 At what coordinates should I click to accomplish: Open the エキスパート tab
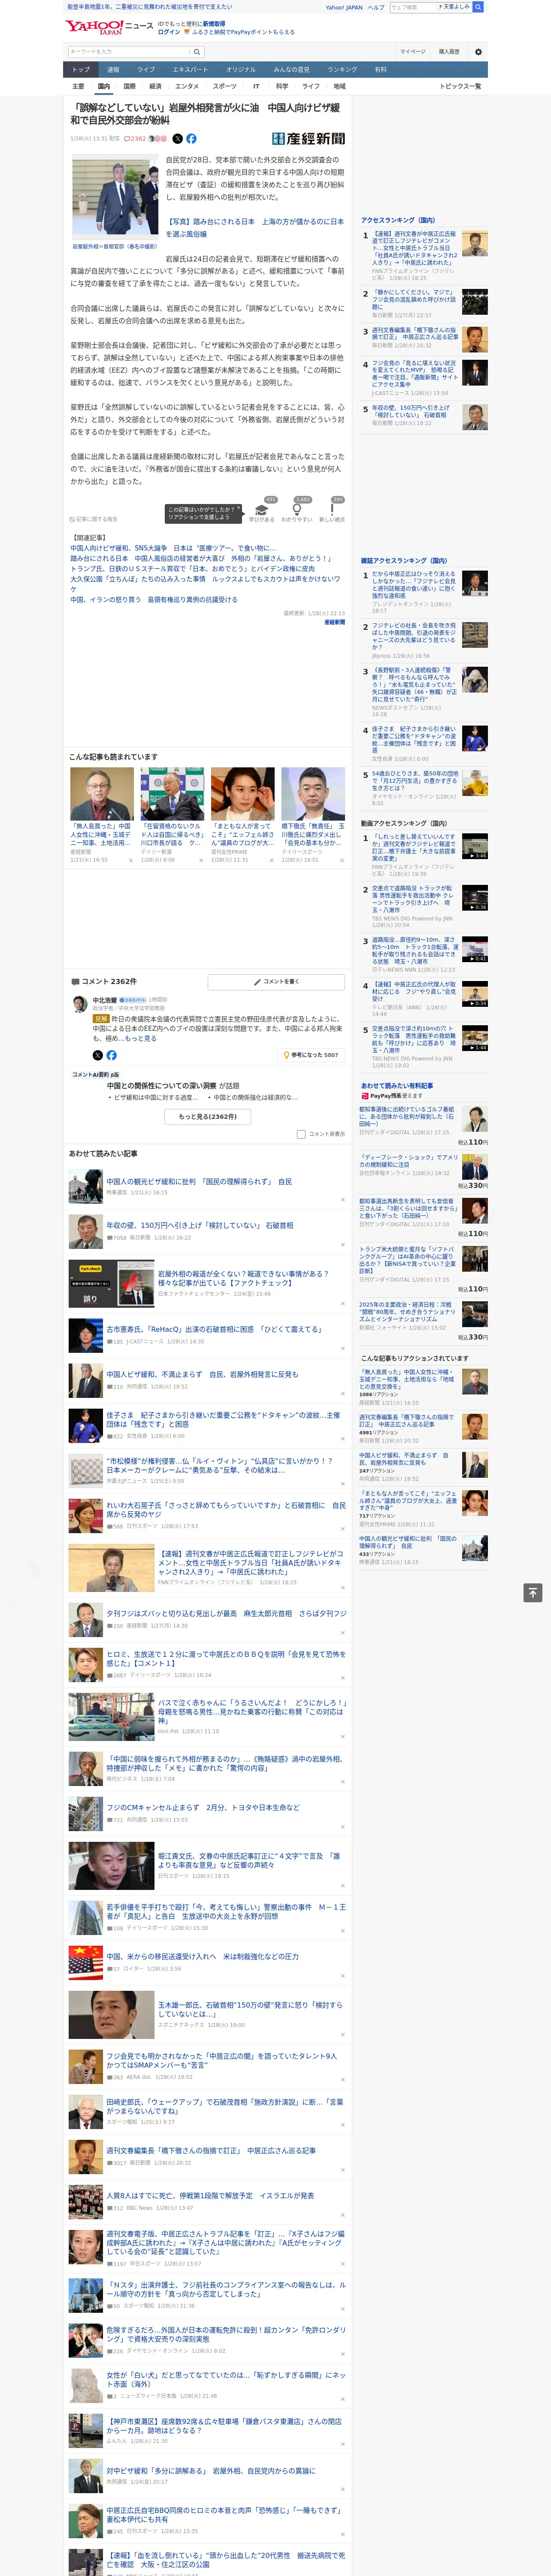(x=190, y=69)
